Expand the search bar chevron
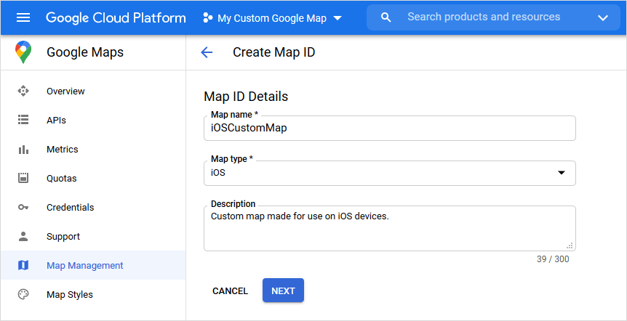This screenshot has height=321, width=627. [x=602, y=17]
